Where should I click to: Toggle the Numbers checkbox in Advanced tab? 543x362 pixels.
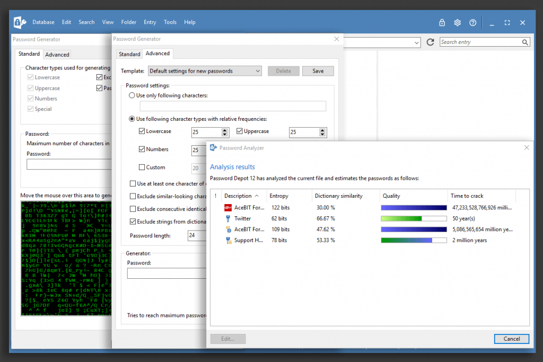[142, 149]
